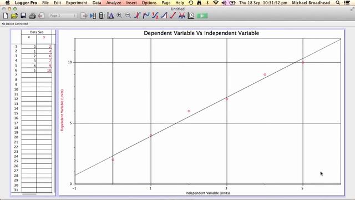
Task: Click the Time Machine menu bar icon
Action: coord(191,3)
